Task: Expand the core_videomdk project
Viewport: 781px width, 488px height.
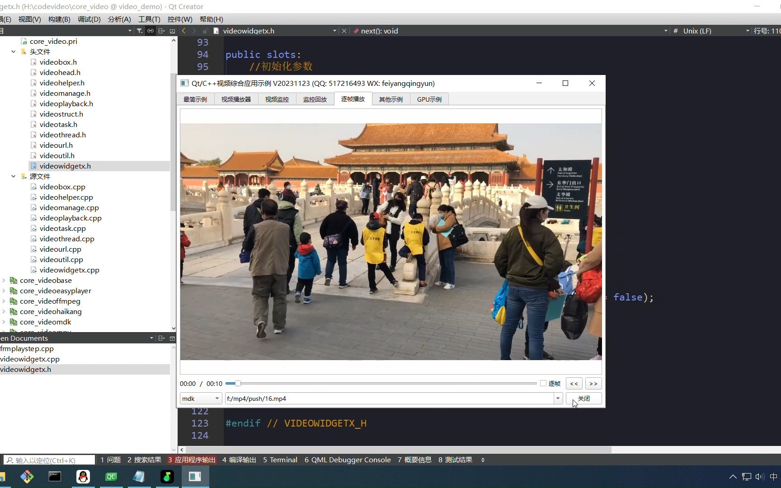Action: click(x=4, y=322)
